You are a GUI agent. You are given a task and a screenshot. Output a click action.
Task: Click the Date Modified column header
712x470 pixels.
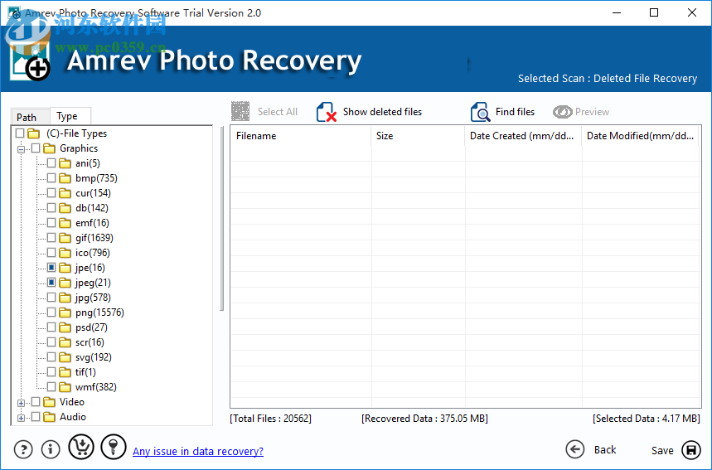point(640,136)
